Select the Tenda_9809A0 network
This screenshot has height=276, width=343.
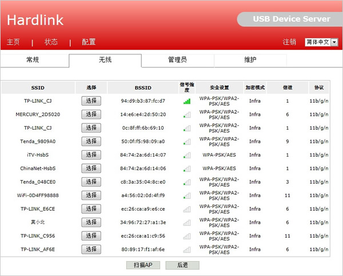coord(91,141)
